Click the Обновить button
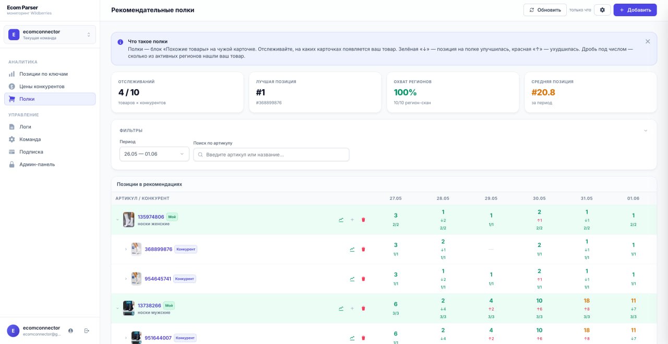The width and height of the screenshot is (668, 344). click(545, 10)
